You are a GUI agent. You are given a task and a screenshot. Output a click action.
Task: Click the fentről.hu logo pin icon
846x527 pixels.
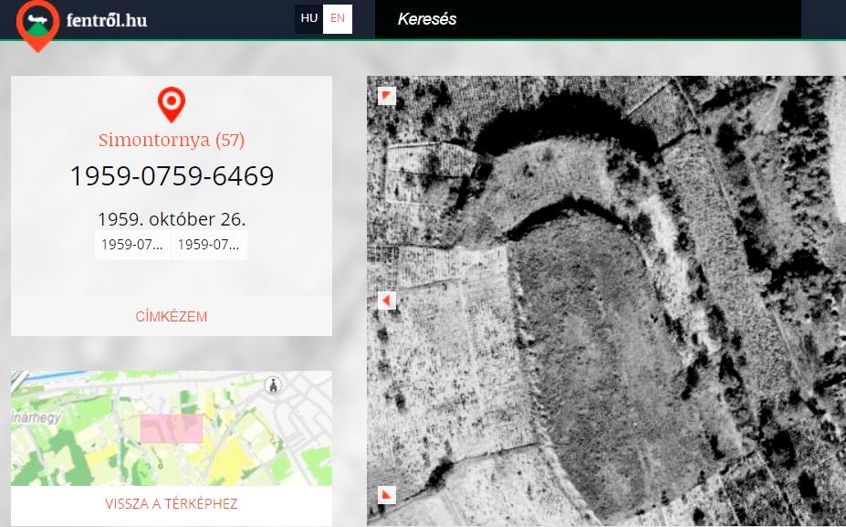tap(37, 25)
